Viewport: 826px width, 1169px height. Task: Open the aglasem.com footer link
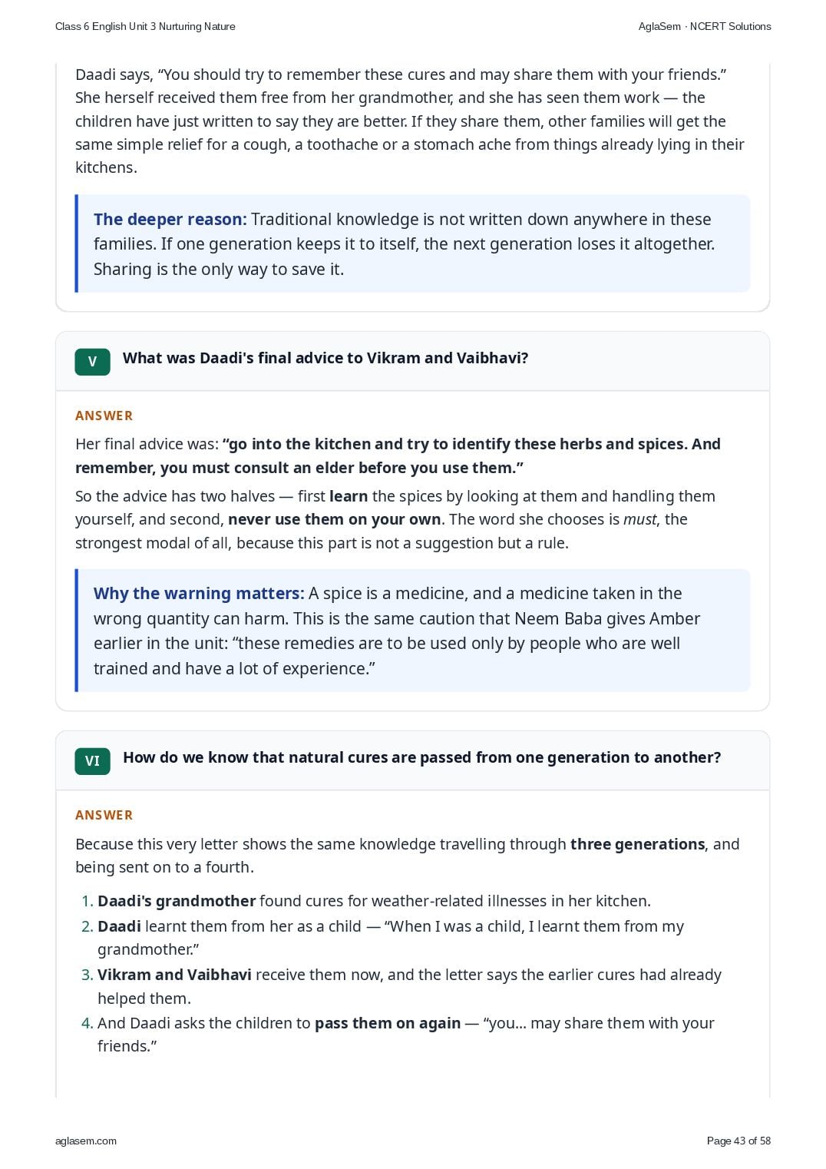tap(86, 1141)
